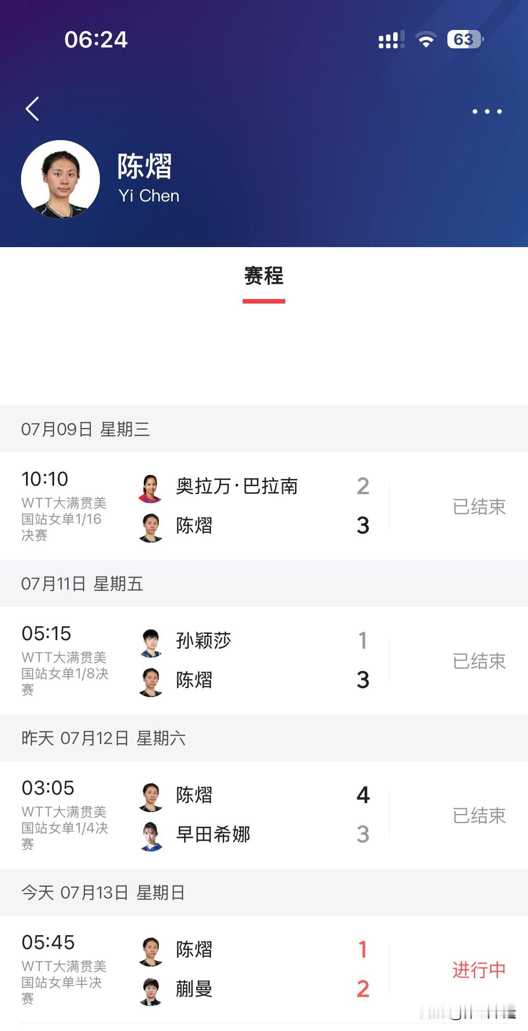Open 陈熠's large profile photo
Screen dimensions: 528x1031
tap(60, 179)
